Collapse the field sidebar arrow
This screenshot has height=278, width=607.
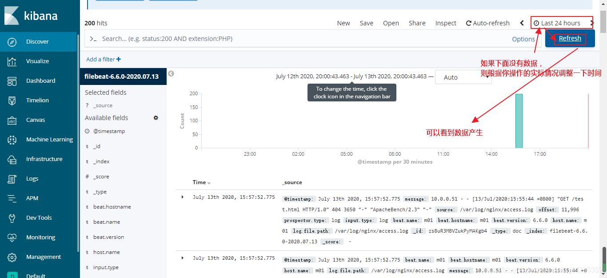(171, 74)
